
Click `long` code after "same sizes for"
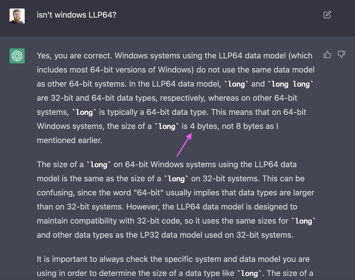point(303,221)
